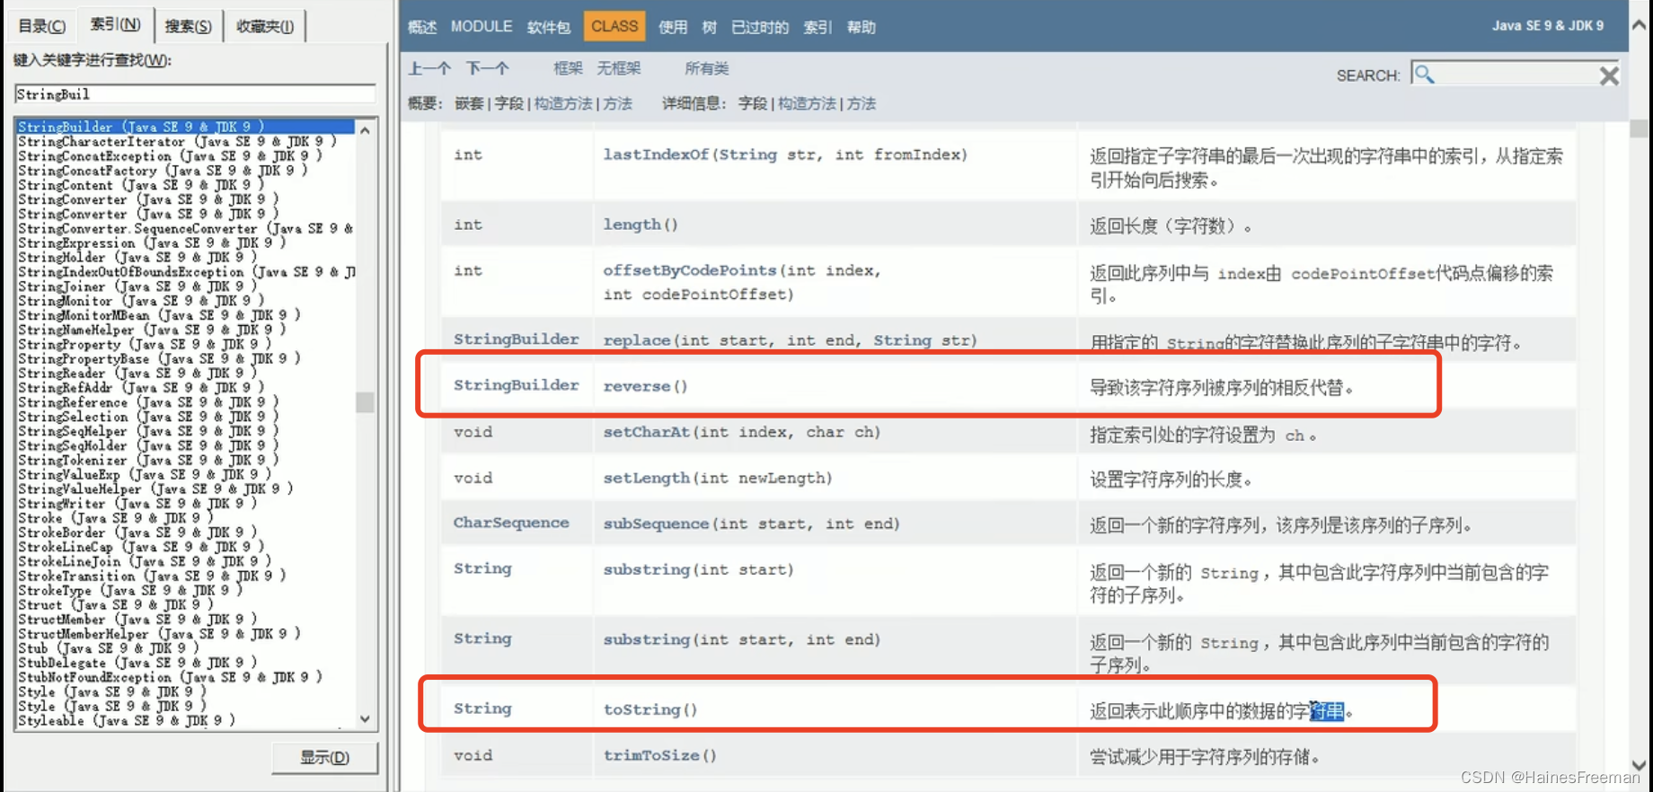Click the keyword input field containing StringBuil
This screenshot has height=792, width=1653.
click(195, 94)
